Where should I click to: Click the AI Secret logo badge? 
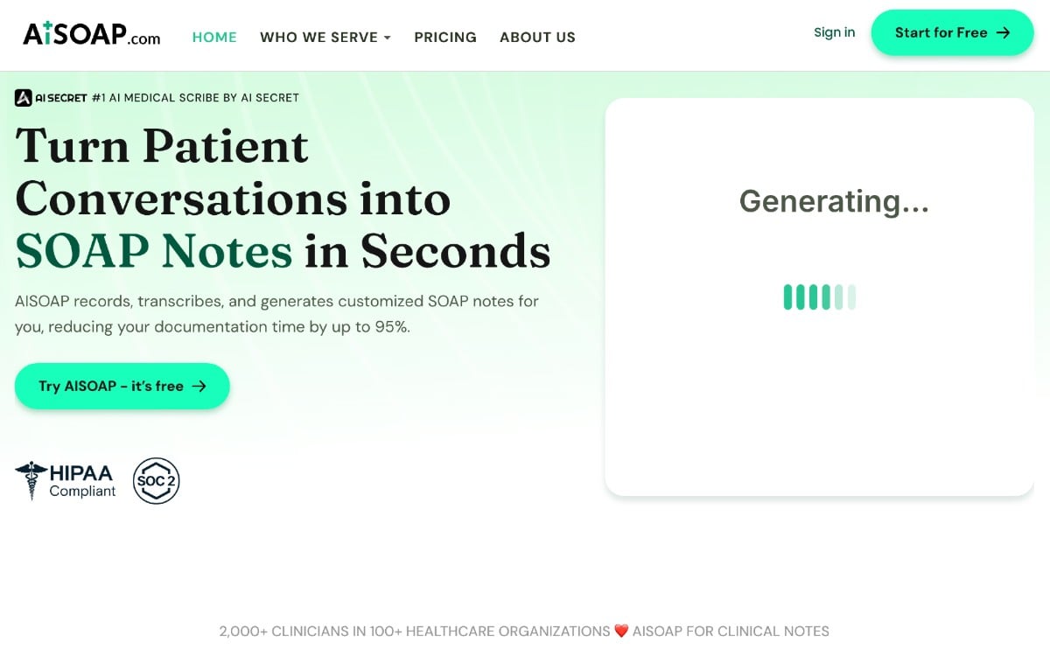click(x=51, y=98)
